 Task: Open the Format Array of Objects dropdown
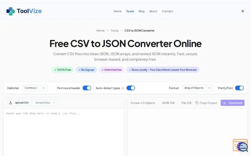click(x=198, y=88)
